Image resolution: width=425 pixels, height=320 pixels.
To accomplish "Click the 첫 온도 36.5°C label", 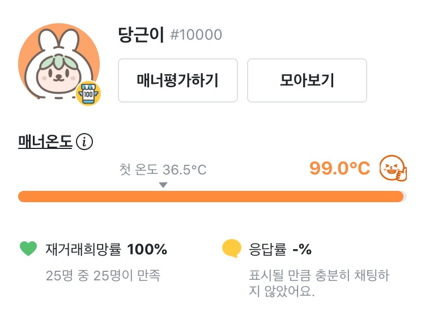I will pyautogui.click(x=163, y=170).
